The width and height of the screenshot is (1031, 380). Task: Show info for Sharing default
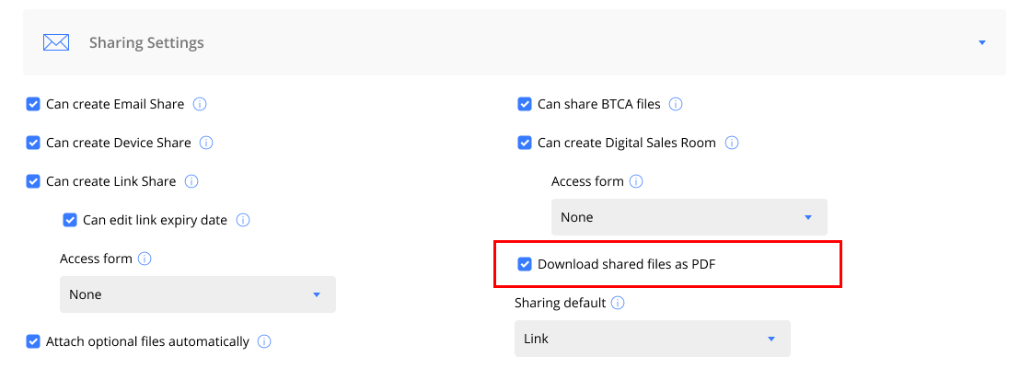tap(618, 303)
